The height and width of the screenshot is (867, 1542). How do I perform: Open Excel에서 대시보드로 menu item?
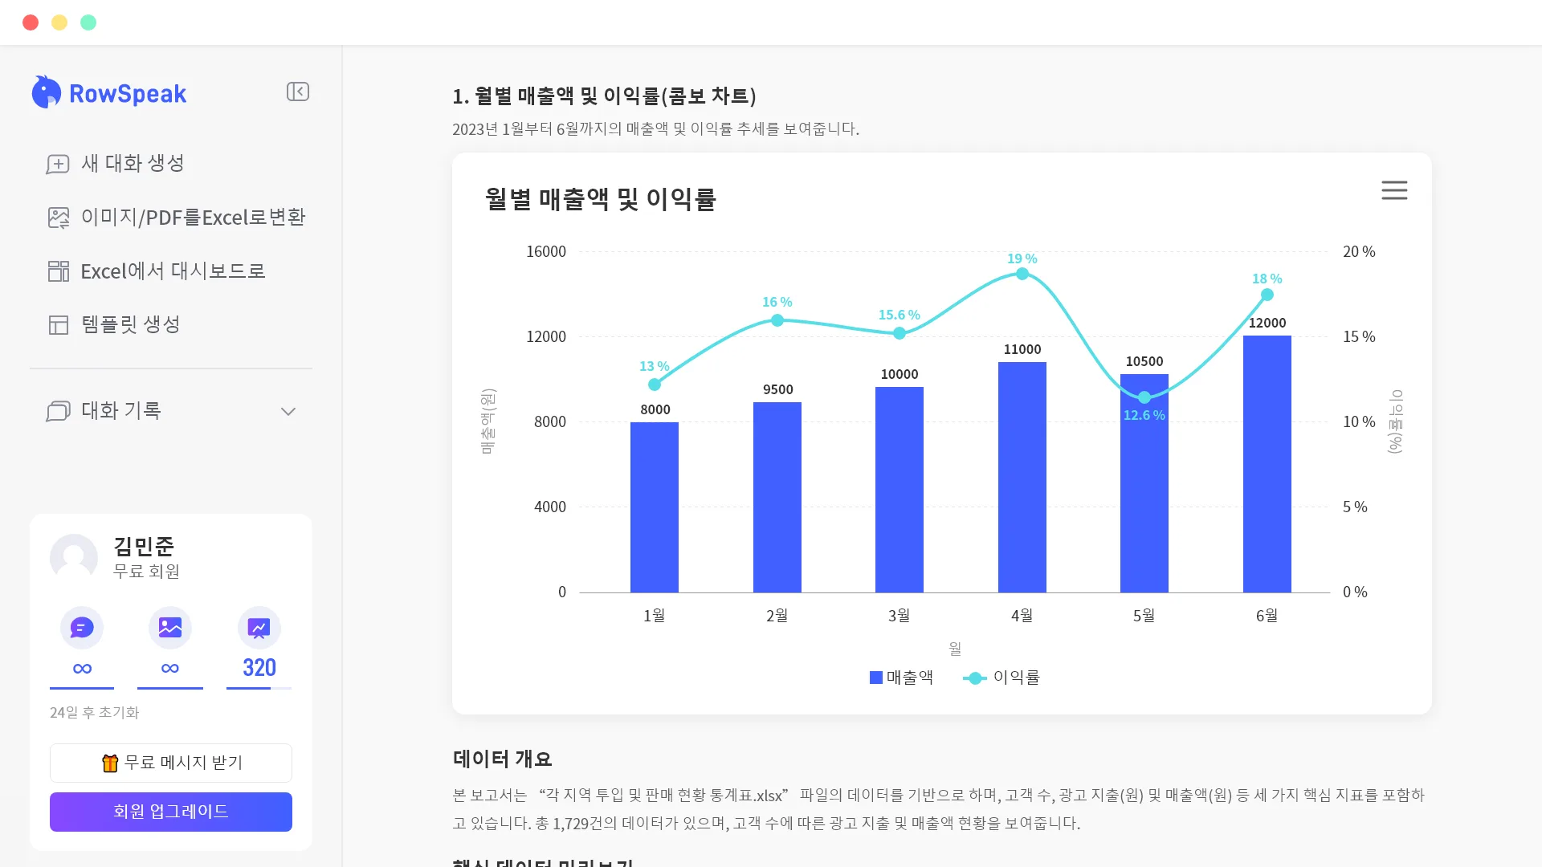click(x=173, y=271)
